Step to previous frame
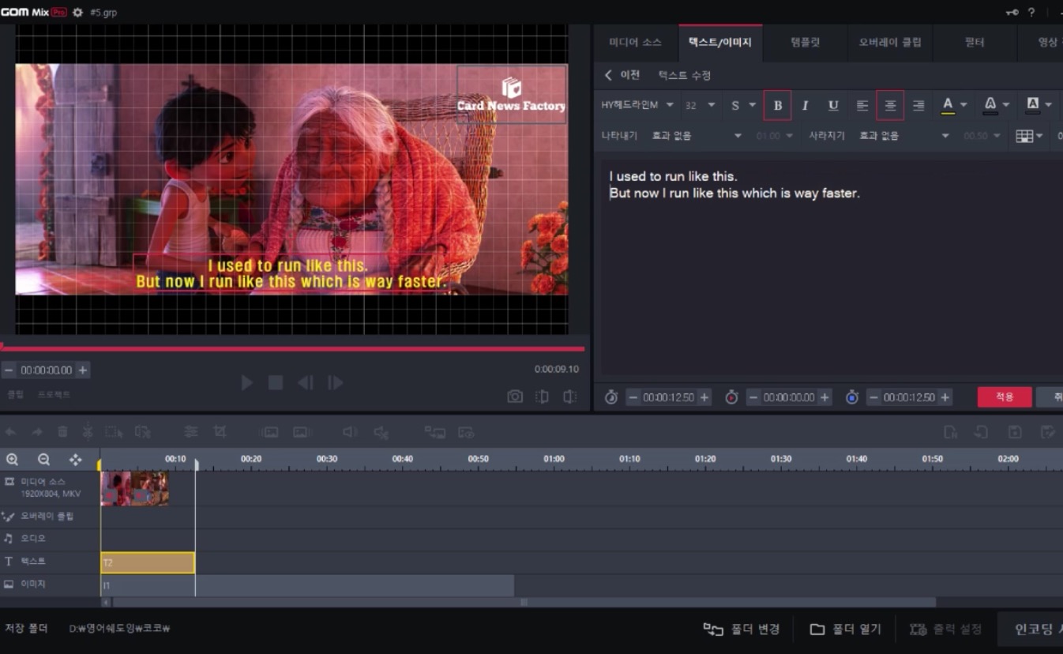1063x654 pixels. pyautogui.click(x=305, y=382)
